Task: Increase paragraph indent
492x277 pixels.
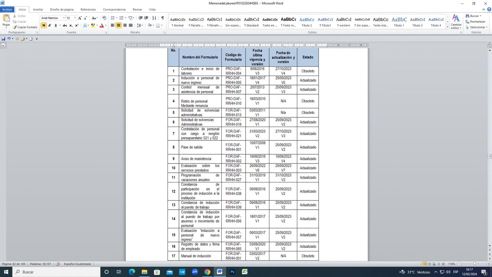Action: tap(146, 18)
